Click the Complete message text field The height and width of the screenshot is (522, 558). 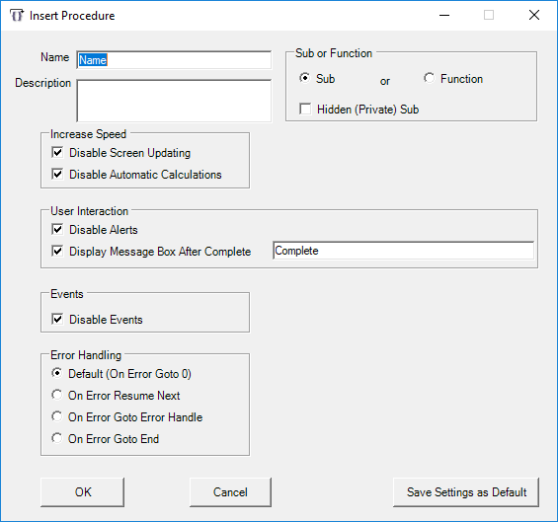(x=403, y=251)
